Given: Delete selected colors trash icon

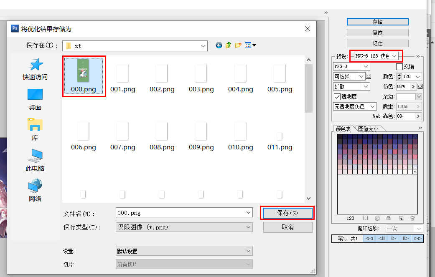Looking at the screenshot, I should point(412,218).
